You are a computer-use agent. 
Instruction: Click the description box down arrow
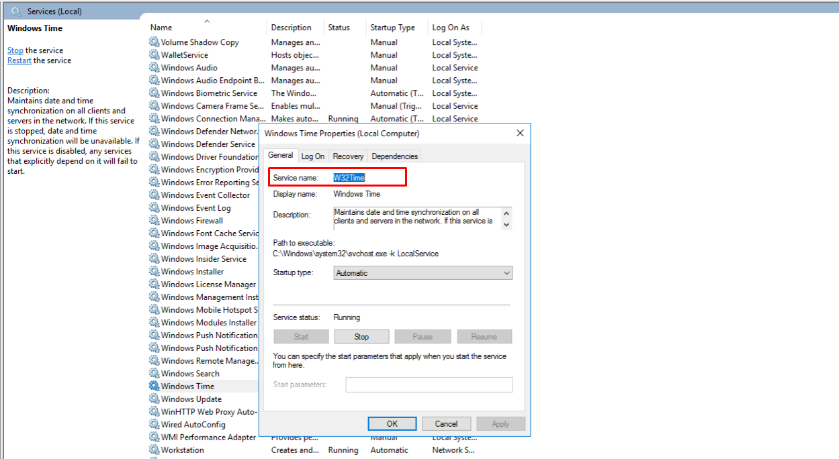(x=506, y=224)
